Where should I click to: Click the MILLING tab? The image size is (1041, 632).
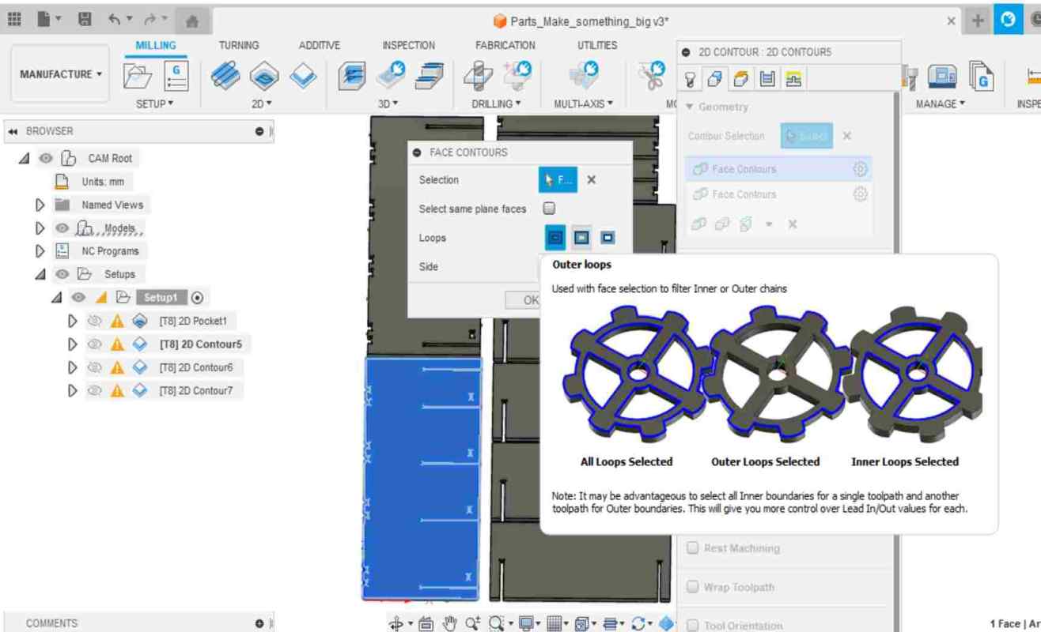tap(156, 46)
